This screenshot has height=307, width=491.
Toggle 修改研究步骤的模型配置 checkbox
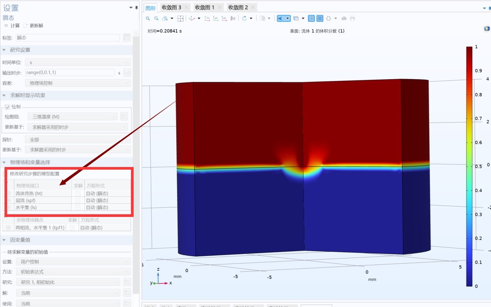point(6,174)
